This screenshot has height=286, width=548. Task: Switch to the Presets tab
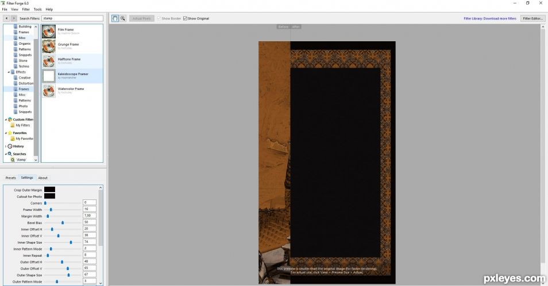click(x=11, y=178)
